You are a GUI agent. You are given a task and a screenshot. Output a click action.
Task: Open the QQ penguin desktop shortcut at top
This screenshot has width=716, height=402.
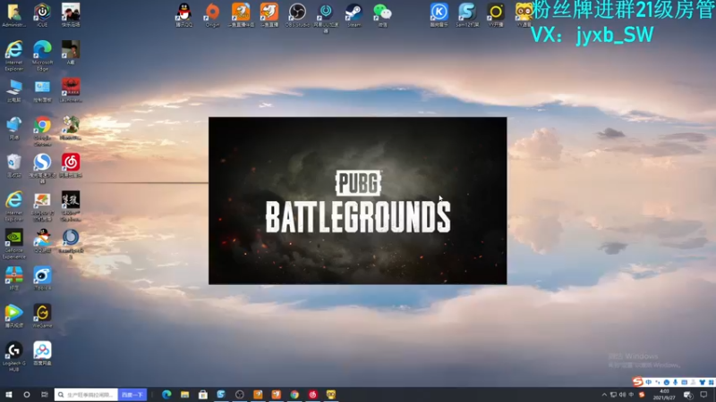tap(184, 15)
